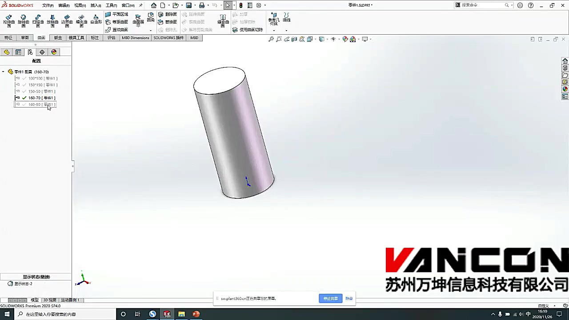Screen dimensions: 569x320
Task: Open the ConfigurationManager panel tab
Action: click(30, 52)
